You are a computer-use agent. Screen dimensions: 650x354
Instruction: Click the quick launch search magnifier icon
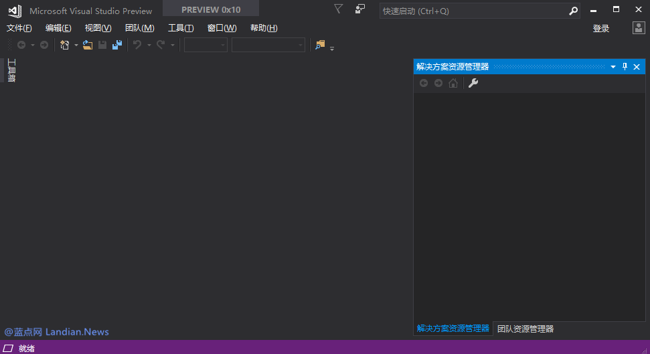[x=573, y=11]
